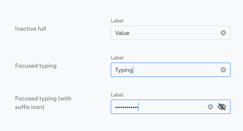Click the Label above the Typing field
243x131 pixels.
117,58
